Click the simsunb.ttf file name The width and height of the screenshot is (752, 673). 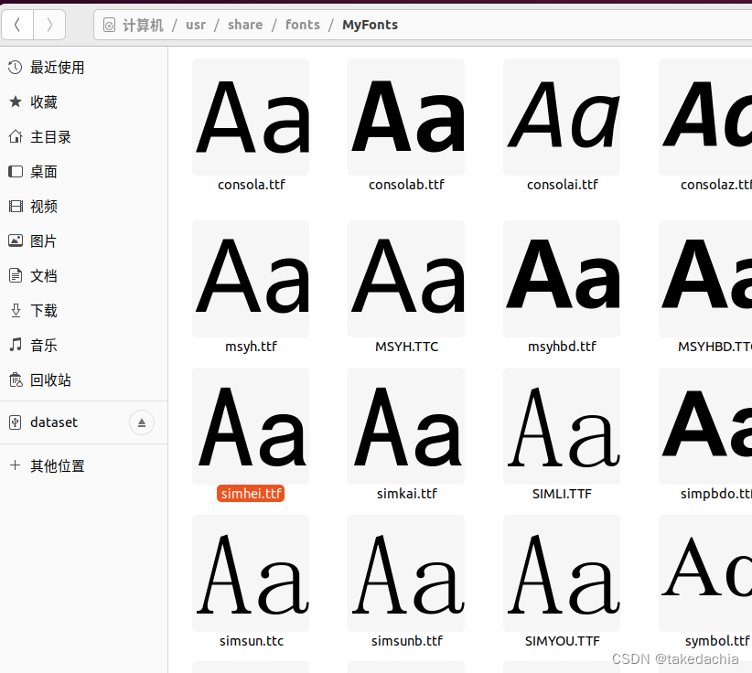[407, 641]
